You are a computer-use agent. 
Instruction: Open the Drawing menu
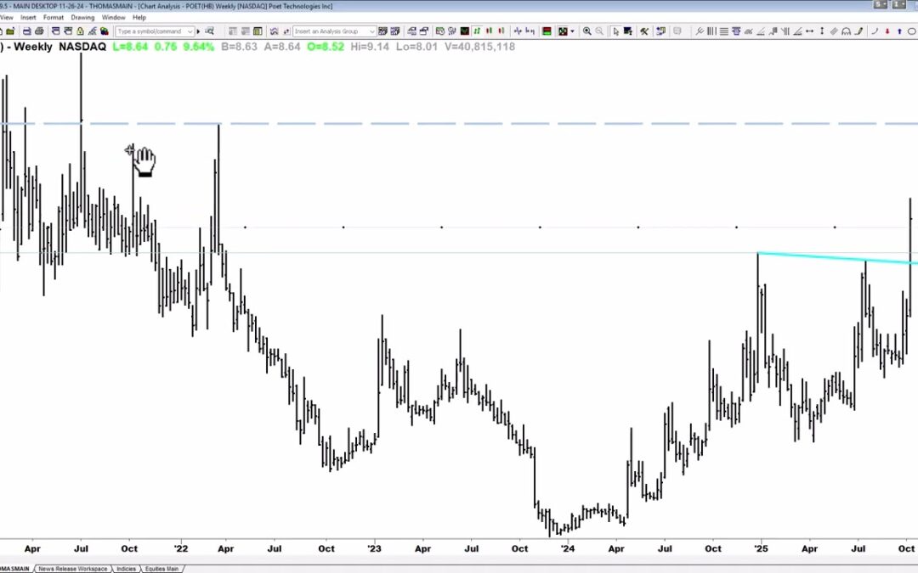pos(82,17)
